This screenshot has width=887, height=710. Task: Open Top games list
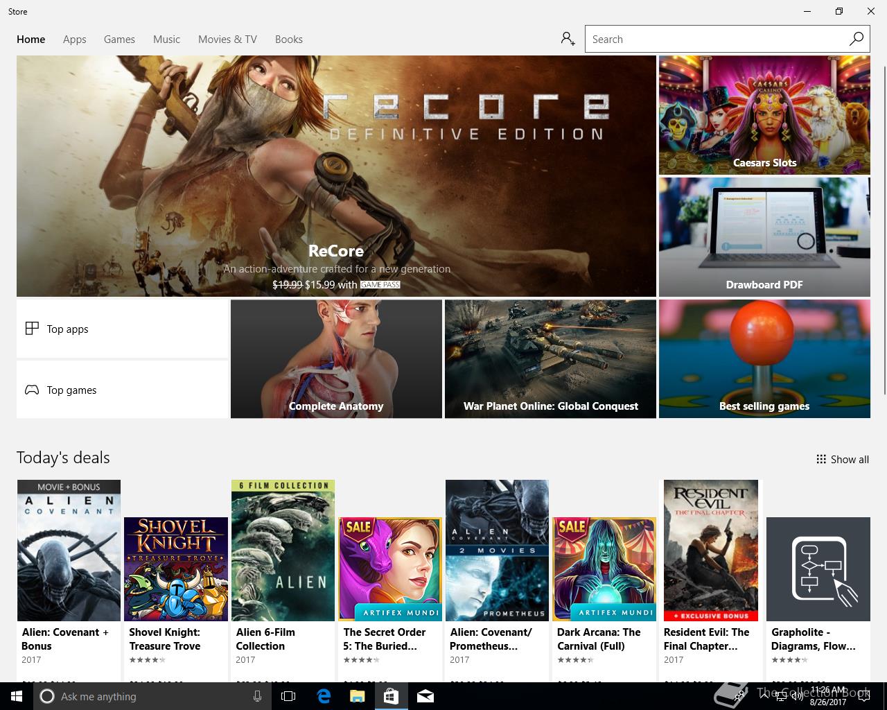pyautogui.click(x=122, y=390)
